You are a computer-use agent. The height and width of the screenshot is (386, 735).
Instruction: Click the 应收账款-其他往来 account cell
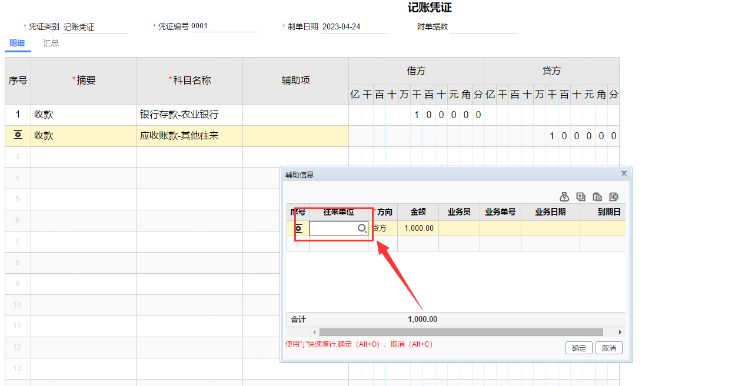189,136
